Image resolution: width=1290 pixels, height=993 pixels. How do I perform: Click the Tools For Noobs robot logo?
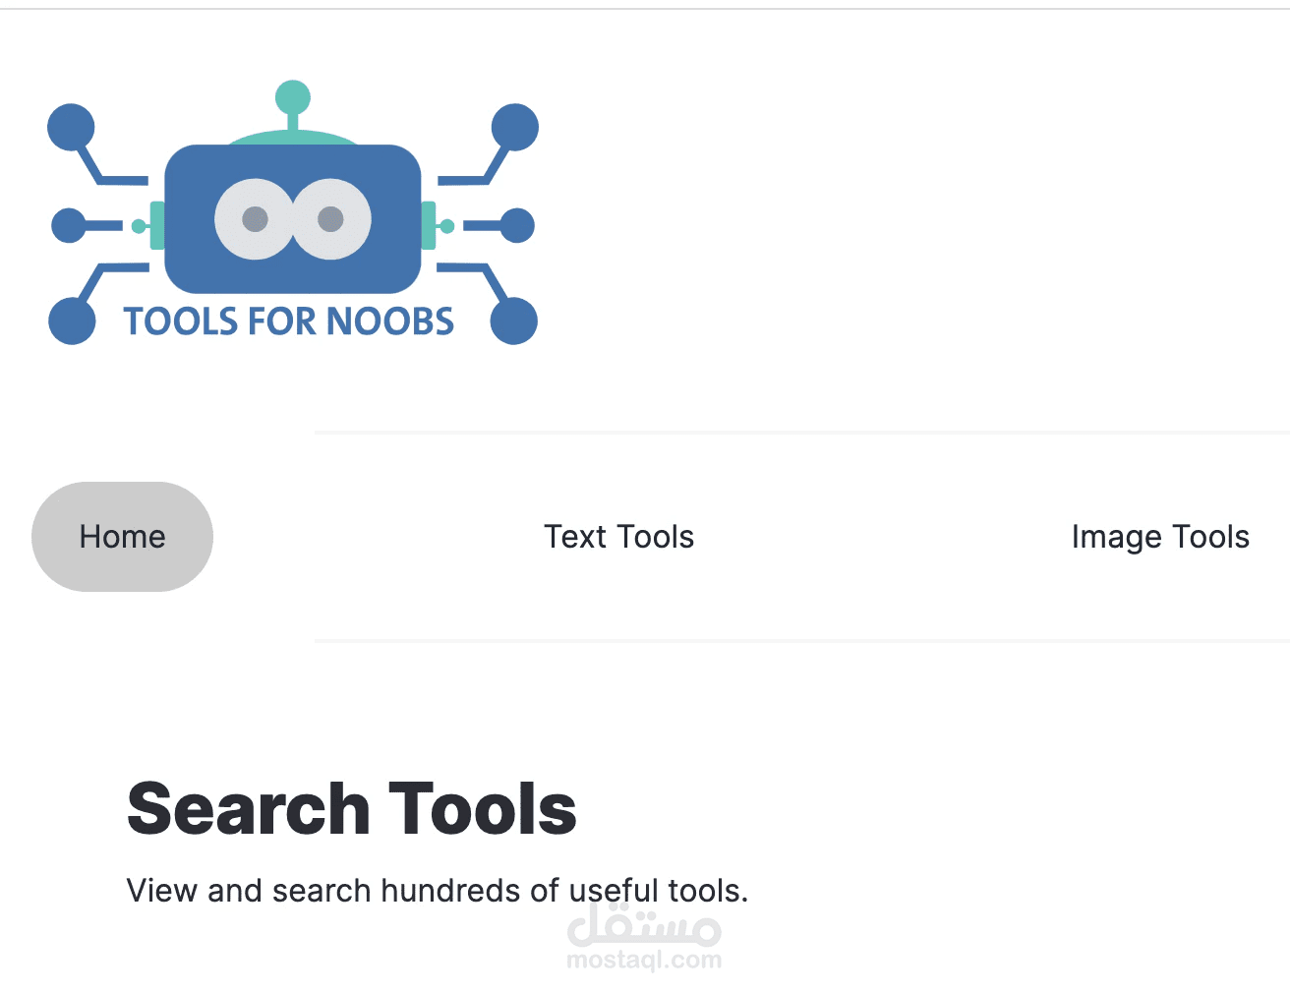click(x=293, y=216)
